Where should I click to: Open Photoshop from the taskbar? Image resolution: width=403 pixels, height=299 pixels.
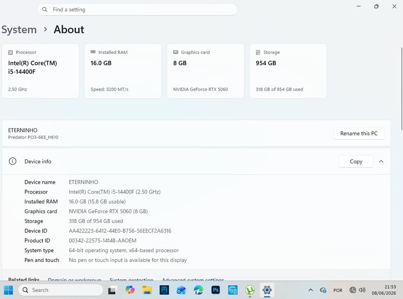click(216, 290)
